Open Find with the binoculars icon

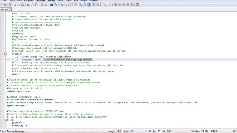click(x=51, y=4)
